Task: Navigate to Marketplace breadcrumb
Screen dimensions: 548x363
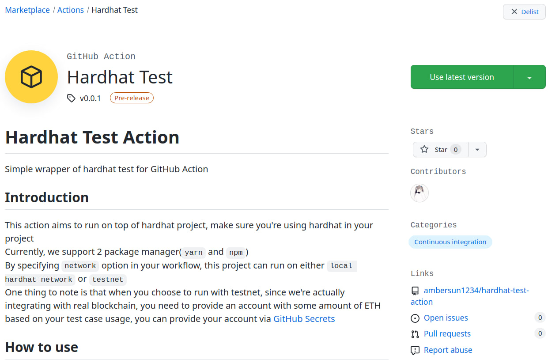Action: click(x=27, y=10)
